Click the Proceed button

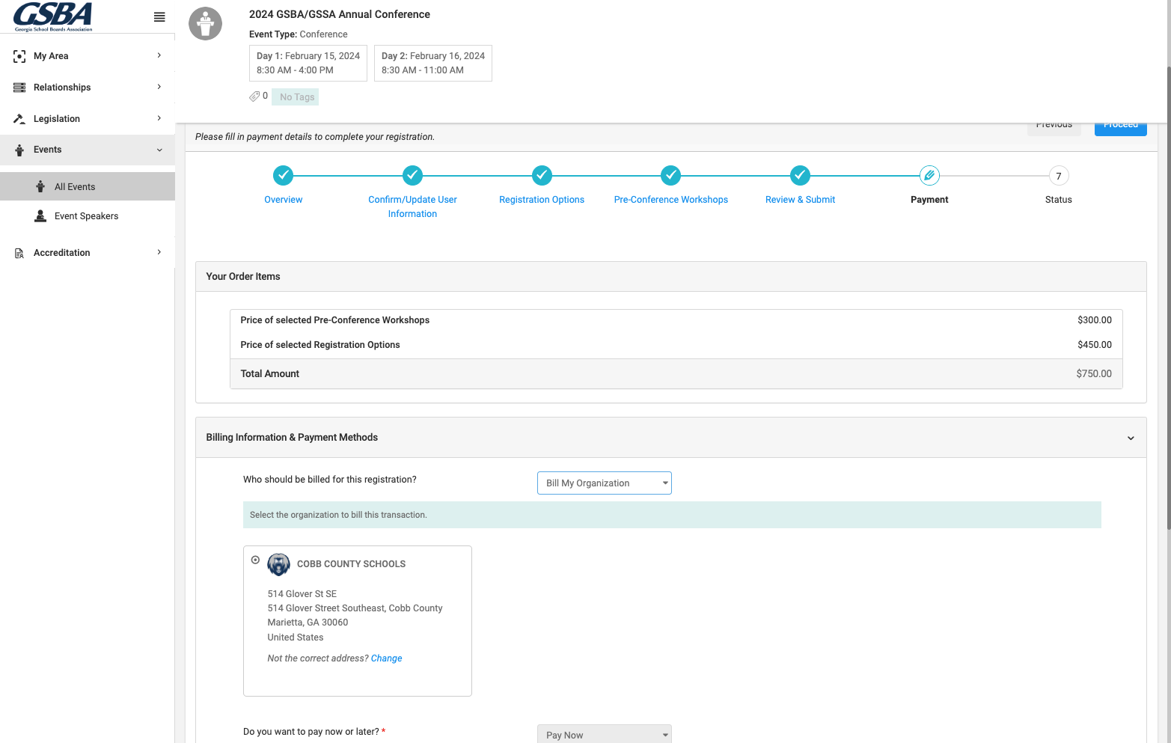click(1121, 128)
